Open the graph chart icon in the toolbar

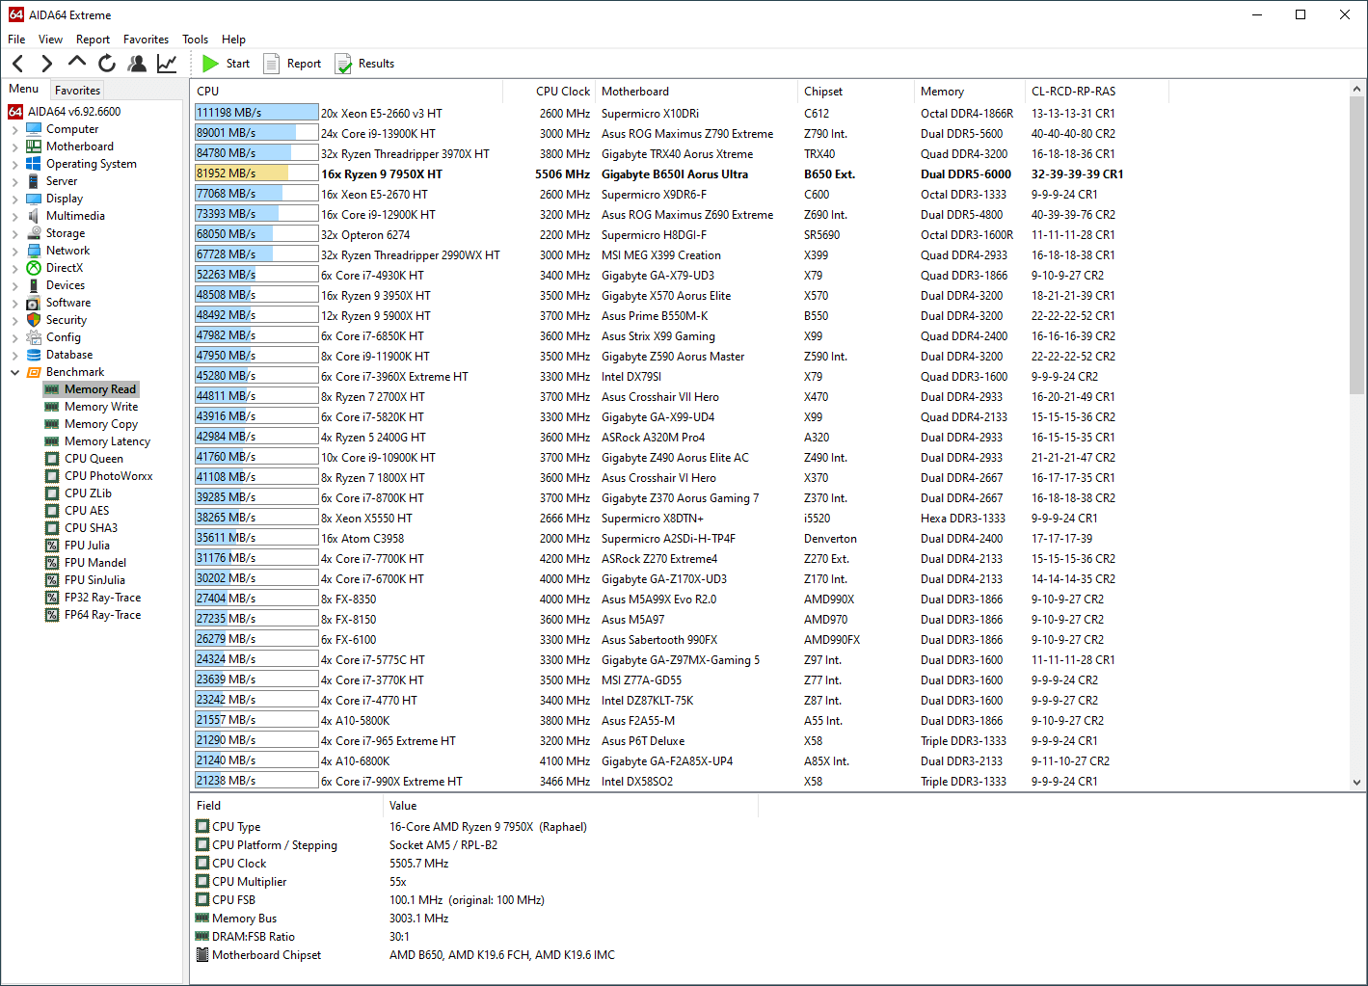click(x=168, y=64)
